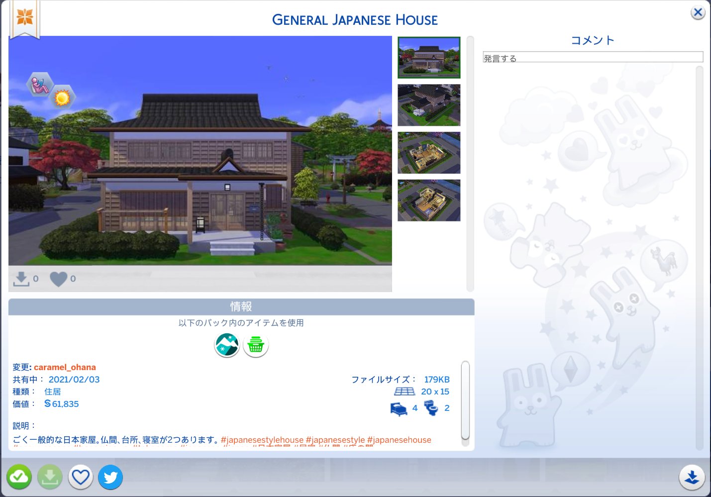711x497 pixels.
Task: Click the lot size grid icon
Action: pos(404,392)
